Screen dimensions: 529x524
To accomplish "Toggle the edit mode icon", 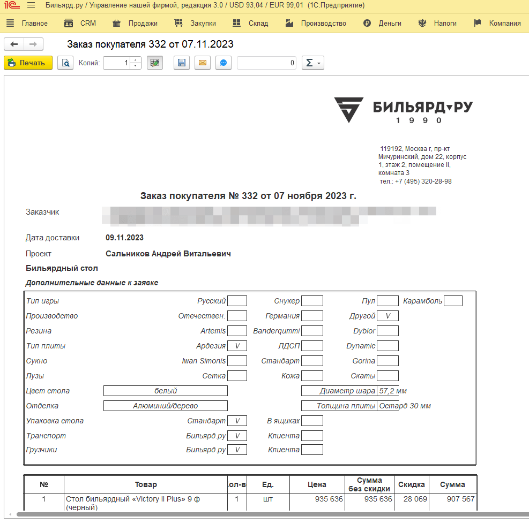I will pyautogui.click(x=155, y=63).
